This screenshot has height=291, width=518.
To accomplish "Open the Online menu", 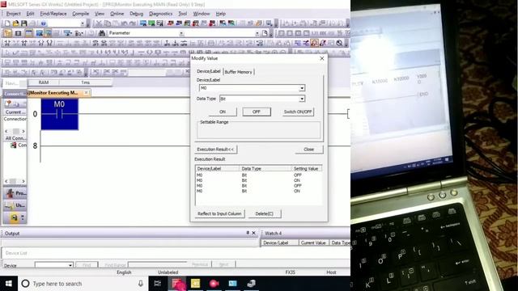I will click(117, 14).
